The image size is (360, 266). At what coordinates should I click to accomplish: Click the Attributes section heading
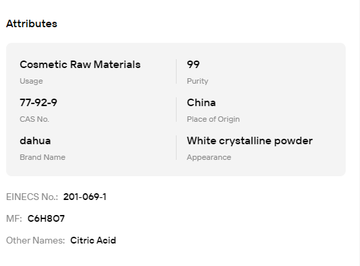coord(31,24)
